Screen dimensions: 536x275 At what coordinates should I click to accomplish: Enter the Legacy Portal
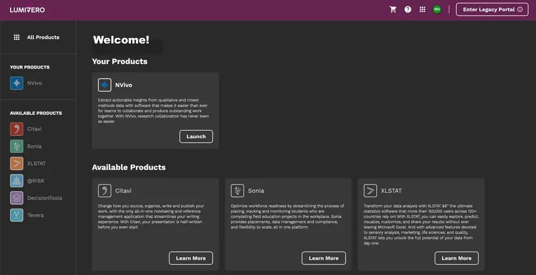click(x=492, y=10)
